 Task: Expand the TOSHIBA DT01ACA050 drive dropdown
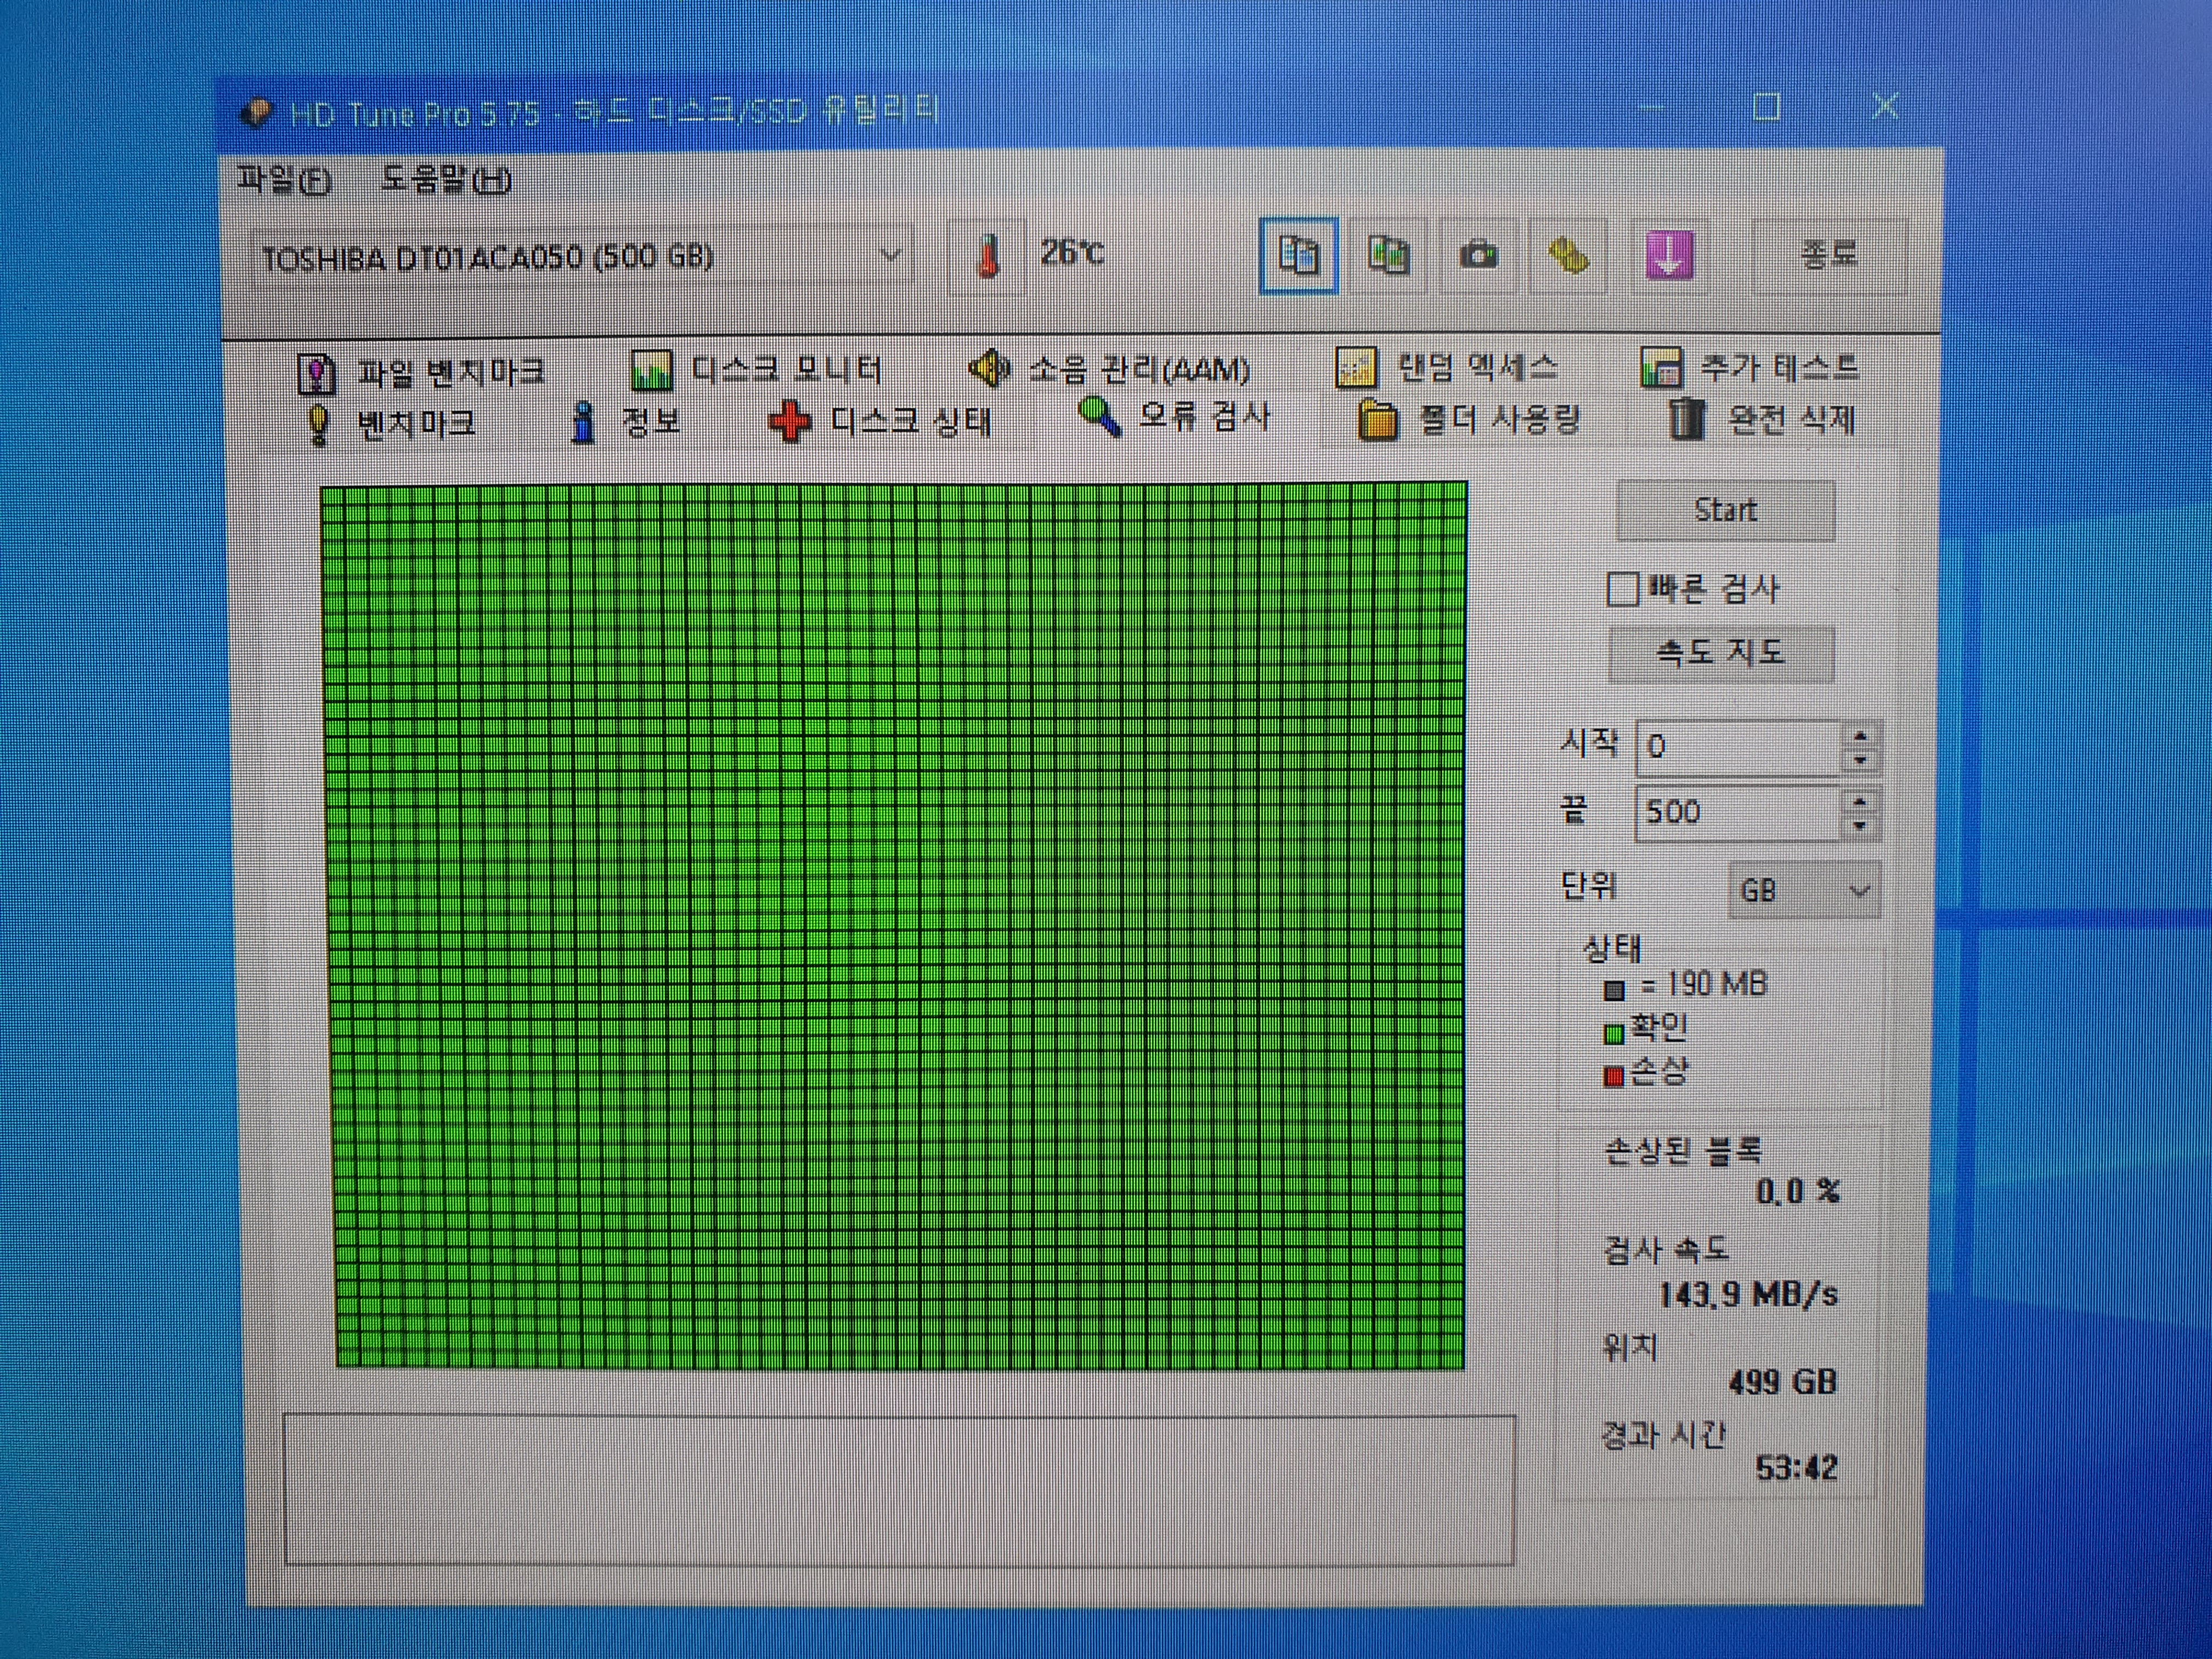click(x=581, y=257)
